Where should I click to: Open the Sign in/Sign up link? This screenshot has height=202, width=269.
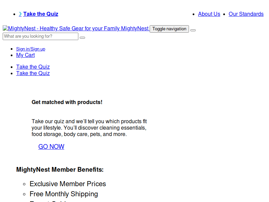[x=31, y=49]
